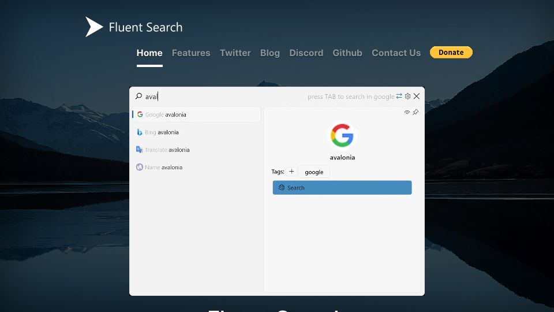Screen dimensions: 554x312
Task: Select the Name avalonia result
Action: (x=196, y=168)
